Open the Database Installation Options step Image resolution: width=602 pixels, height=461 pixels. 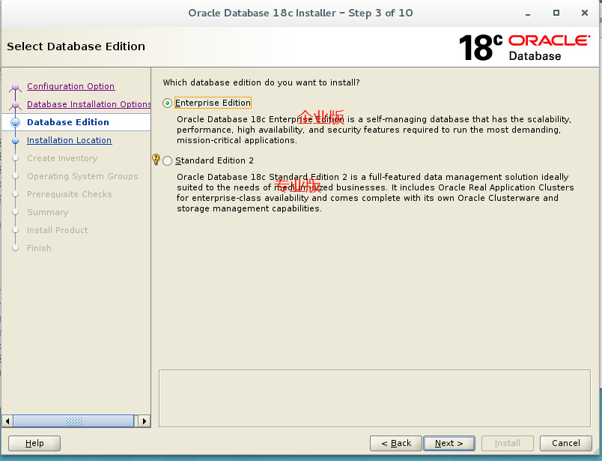click(x=88, y=104)
